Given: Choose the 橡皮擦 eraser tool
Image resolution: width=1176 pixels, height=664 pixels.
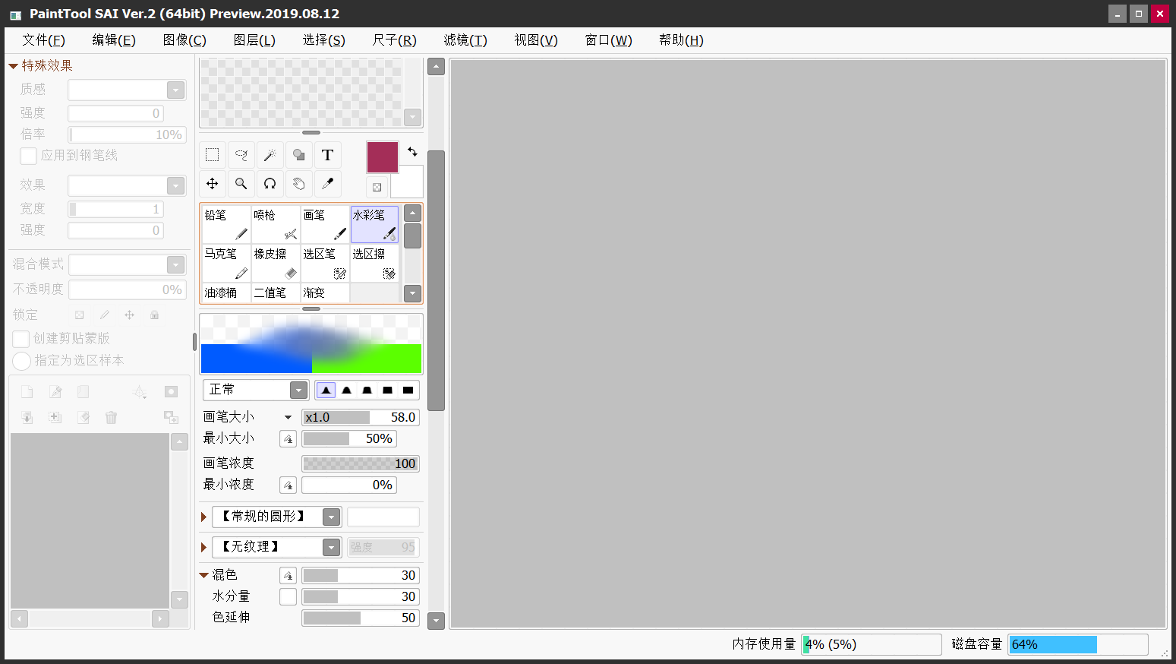Looking at the screenshot, I should (x=276, y=263).
